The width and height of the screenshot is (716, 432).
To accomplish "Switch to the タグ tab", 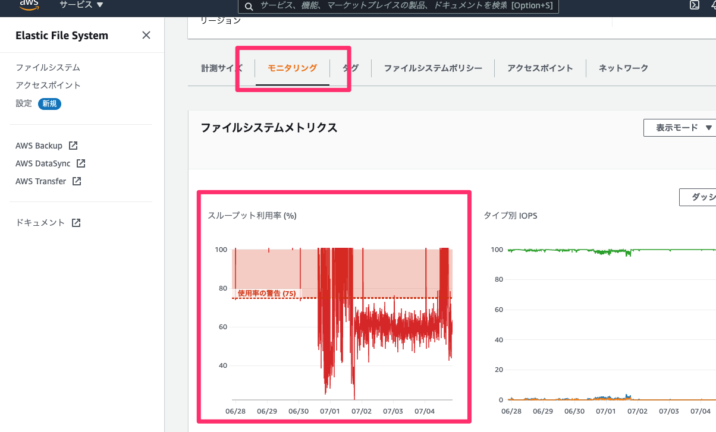I will [350, 68].
